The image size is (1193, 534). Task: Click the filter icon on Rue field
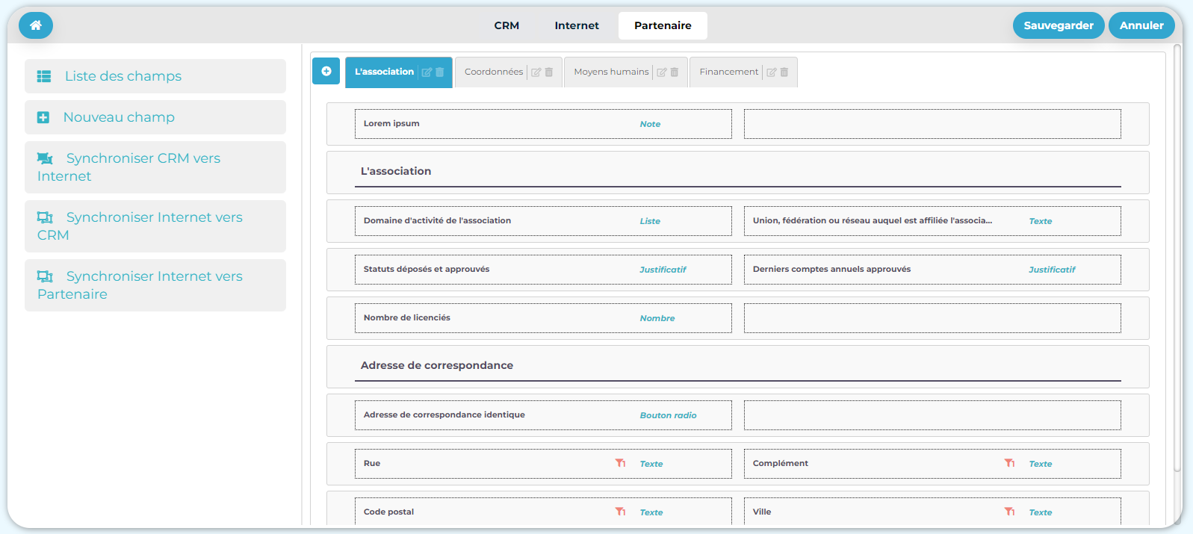click(x=620, y=463)
